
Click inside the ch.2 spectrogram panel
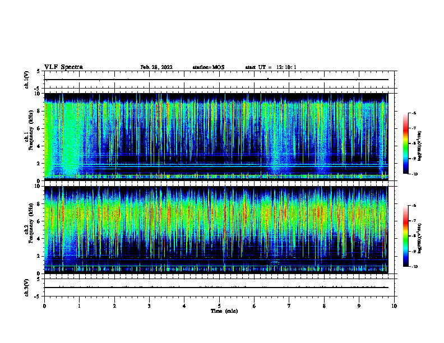[x=216, y=230]
